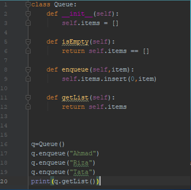
Task: Click 'self.items = []' assignment line
Action: [x=90, y=23]
